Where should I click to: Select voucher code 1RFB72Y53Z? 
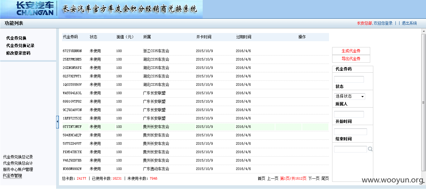tap(72, 118)
